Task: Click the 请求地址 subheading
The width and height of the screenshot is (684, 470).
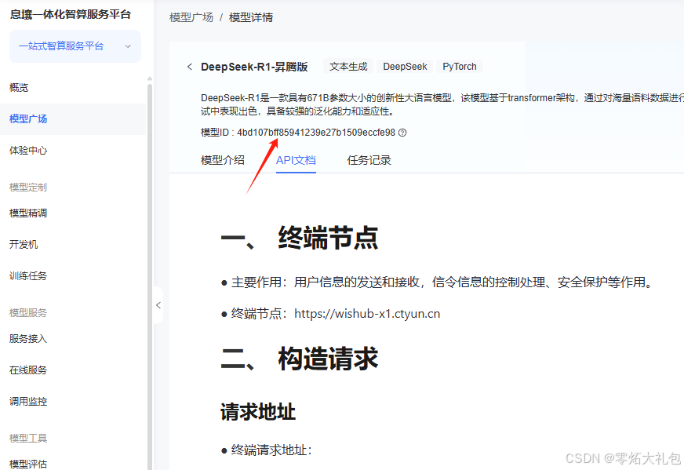Action: 258,411
